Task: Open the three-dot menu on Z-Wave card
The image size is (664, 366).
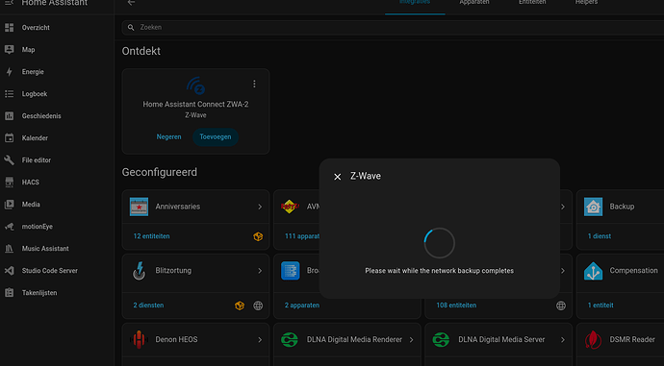Action: tap(254, 84)
